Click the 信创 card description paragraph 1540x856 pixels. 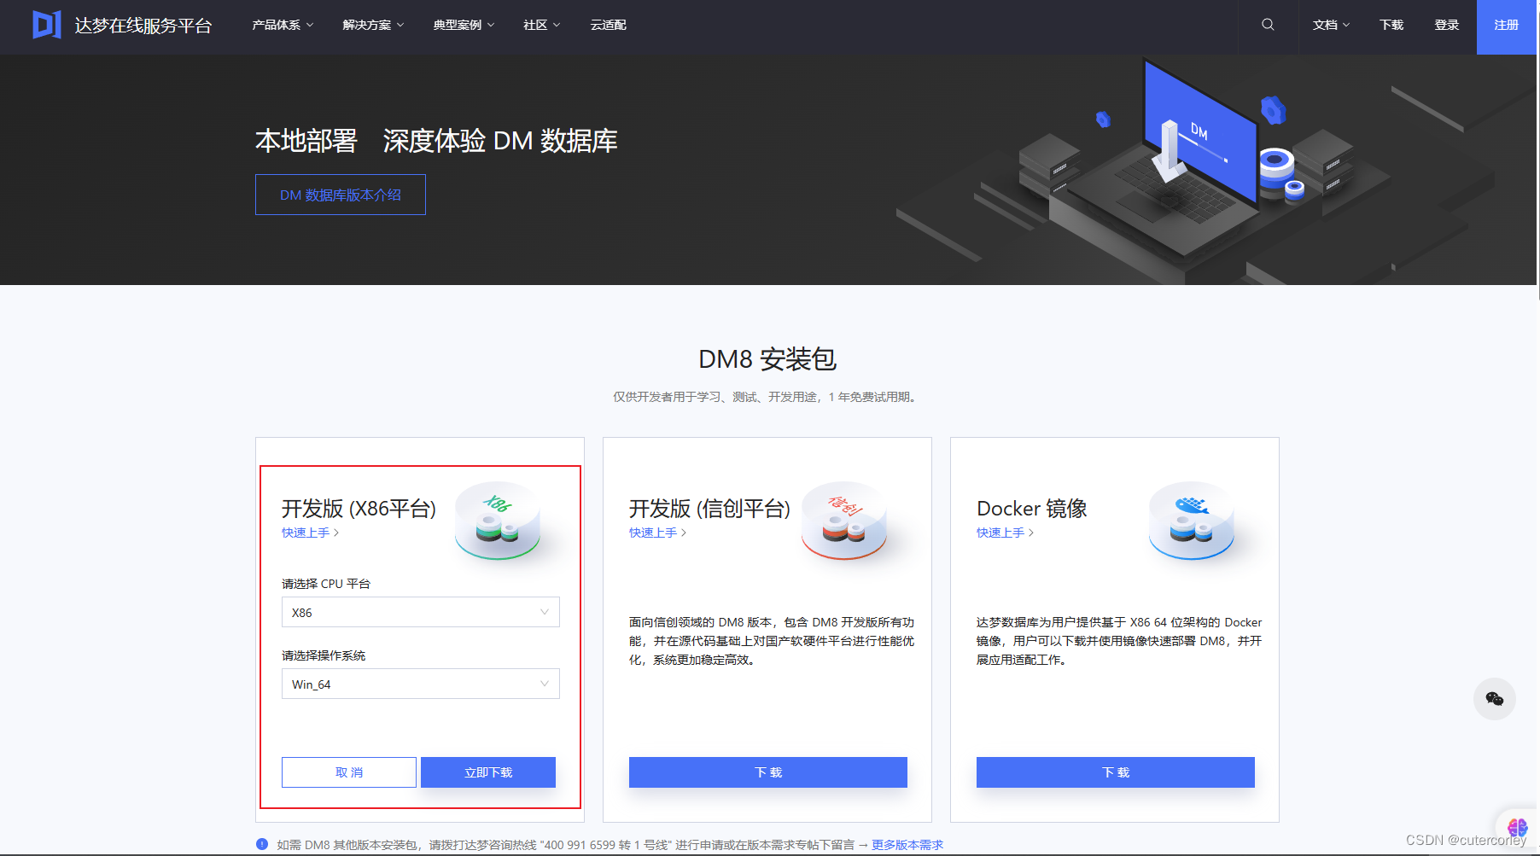point(772,641)
